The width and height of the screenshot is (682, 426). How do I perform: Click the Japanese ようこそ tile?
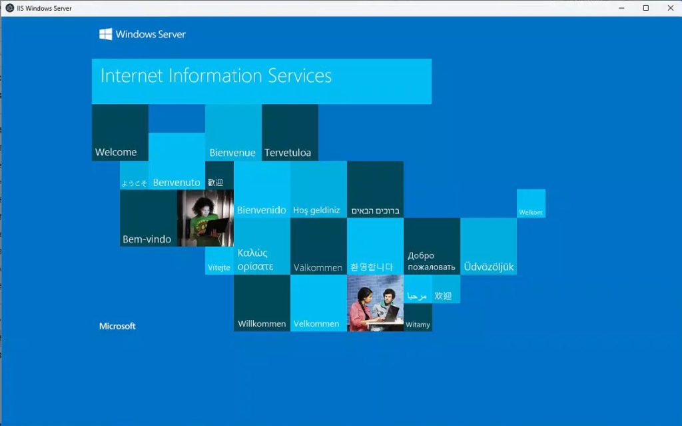point(134,175)
